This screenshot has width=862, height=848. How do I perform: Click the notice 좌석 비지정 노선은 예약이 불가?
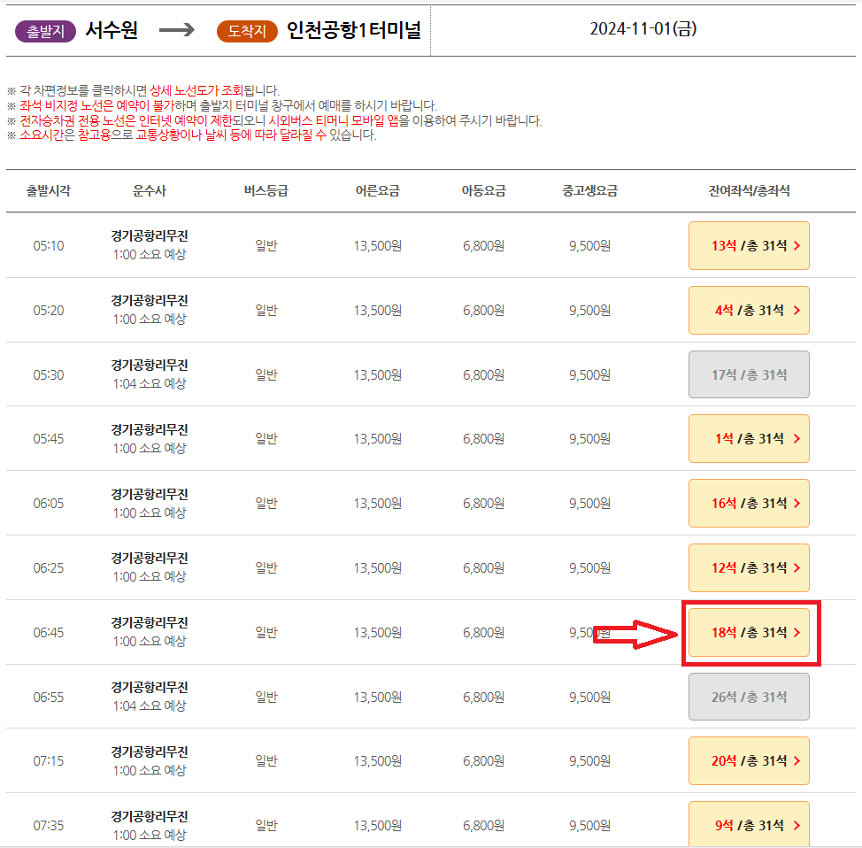(96, 105)
